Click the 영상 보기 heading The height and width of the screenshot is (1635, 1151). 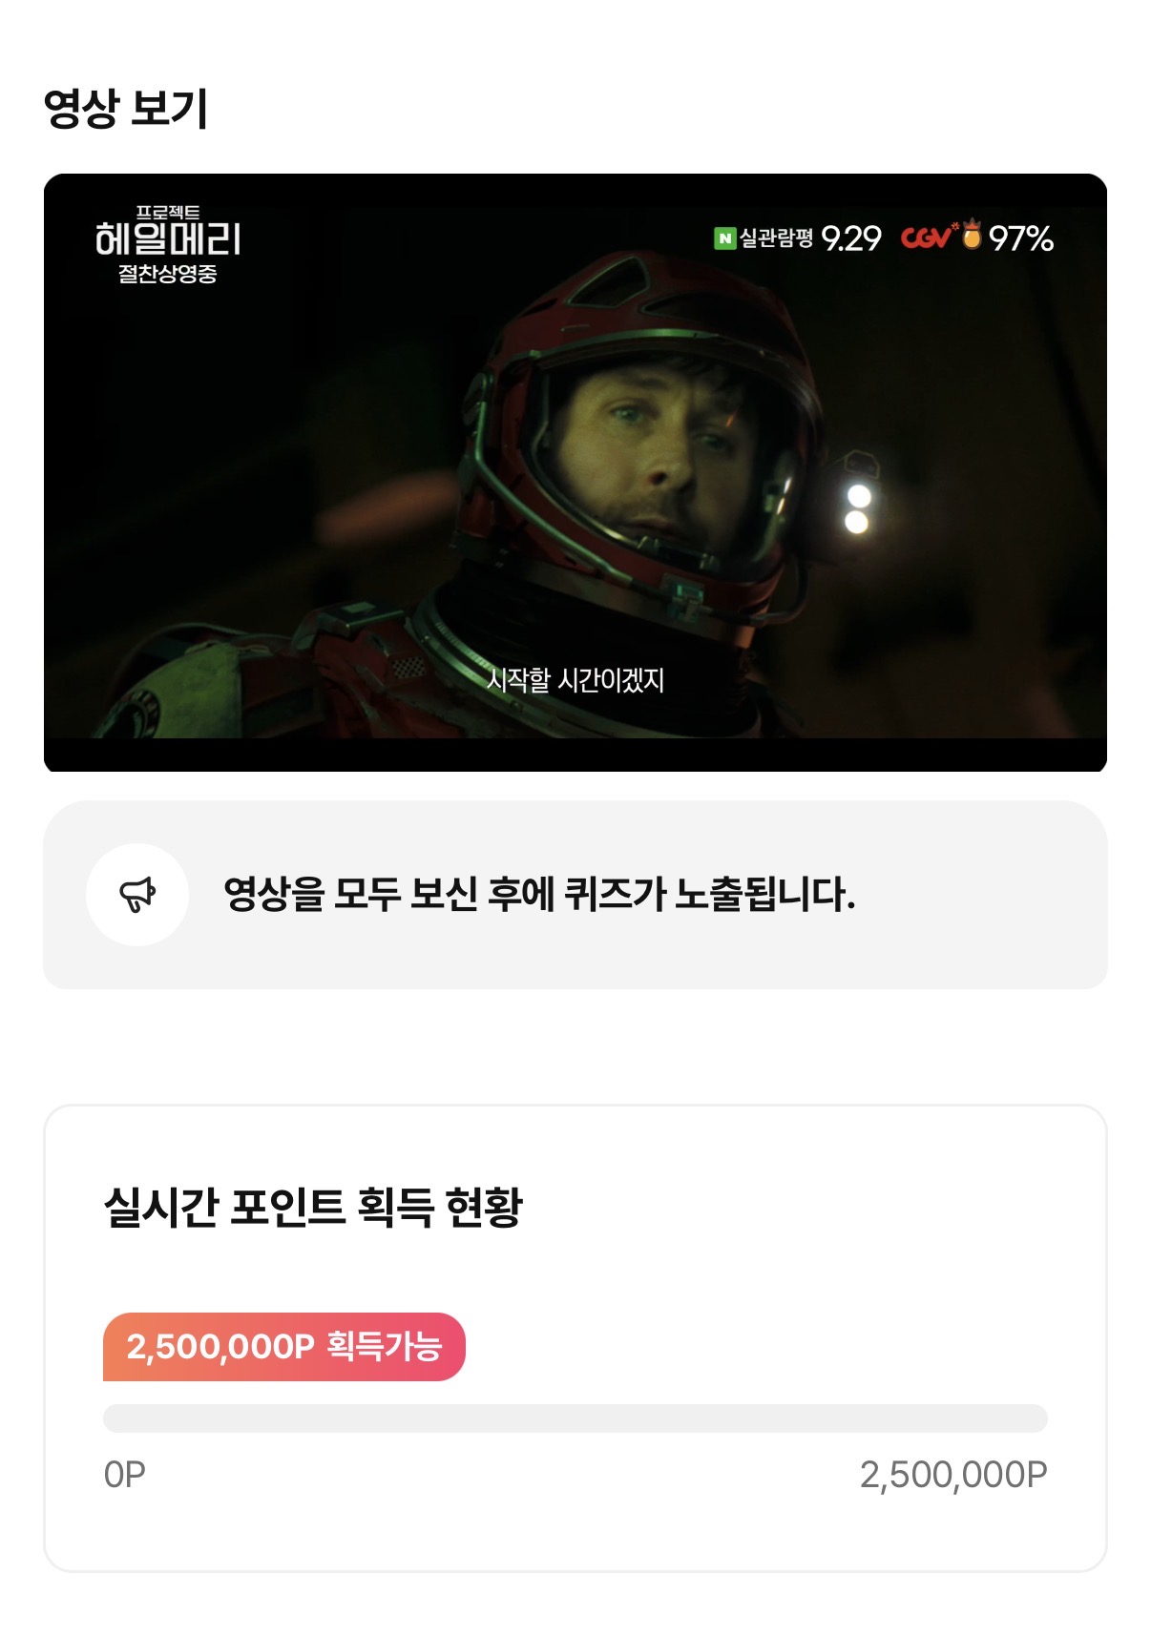coord(126,108)
